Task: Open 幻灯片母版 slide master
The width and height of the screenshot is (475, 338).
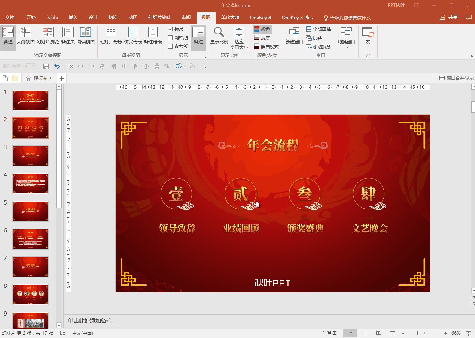Action: pos(111,37)
